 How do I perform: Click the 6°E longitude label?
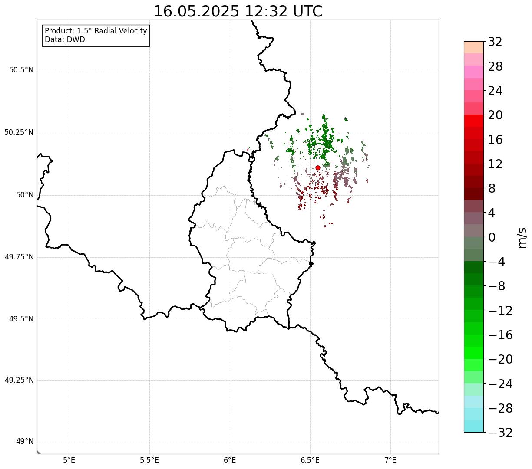230,460
